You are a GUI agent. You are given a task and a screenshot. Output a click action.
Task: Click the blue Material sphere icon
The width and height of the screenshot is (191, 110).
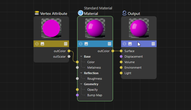(80, 13)
